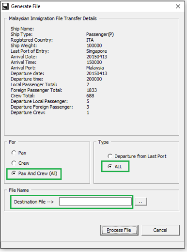Click the '100000' ship weight value
The height and width of the screenshot is (252, 187).
94,46
